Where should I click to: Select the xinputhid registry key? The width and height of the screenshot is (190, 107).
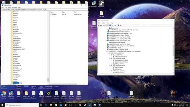click(15, 78)
